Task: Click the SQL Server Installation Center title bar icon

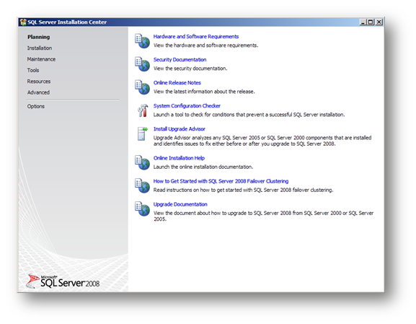Action: pos(23,22)
